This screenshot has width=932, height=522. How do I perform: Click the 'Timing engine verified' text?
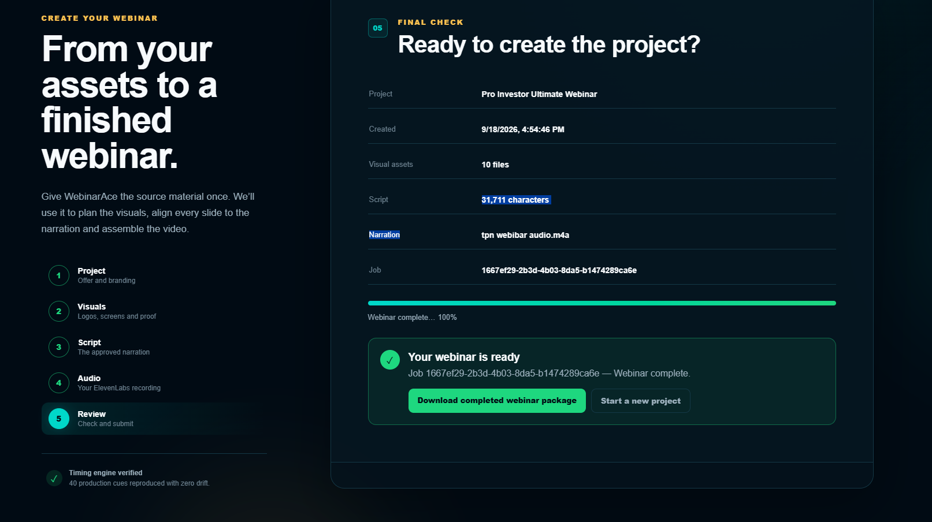click(106, 473)
